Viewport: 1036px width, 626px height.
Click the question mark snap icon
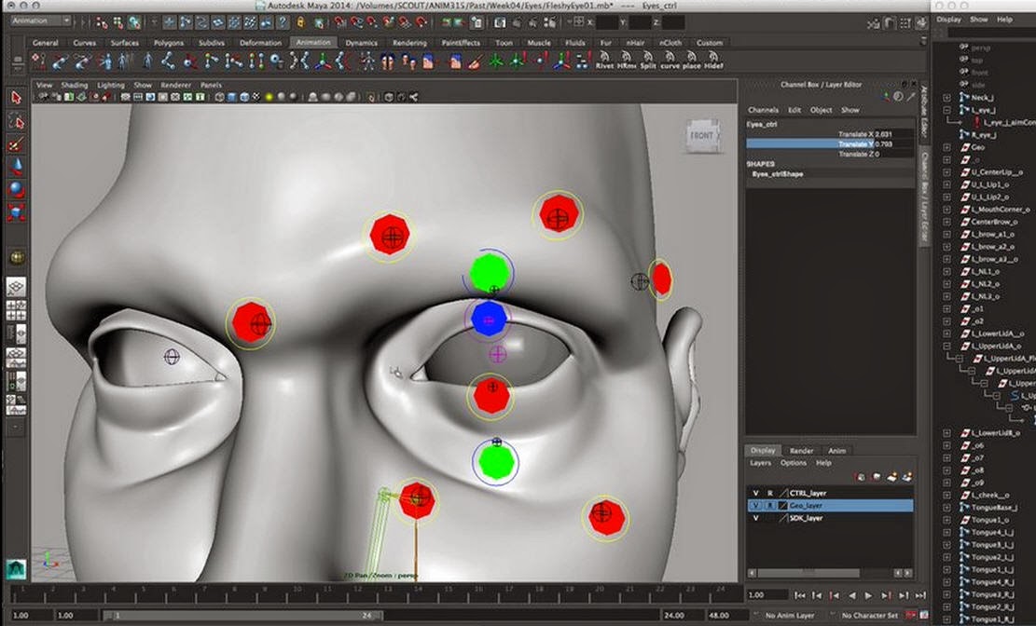point(283,22)
